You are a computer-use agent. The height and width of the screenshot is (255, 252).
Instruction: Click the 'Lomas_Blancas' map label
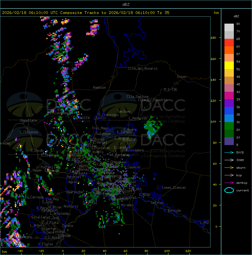174,187
